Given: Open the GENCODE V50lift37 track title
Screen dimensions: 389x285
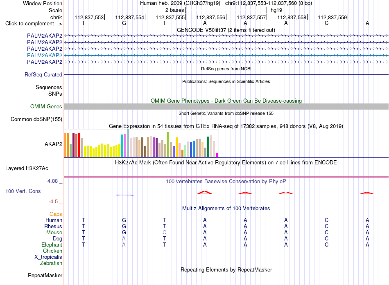Looking at the screenshot, I should pyautogui.click(x=226, y=30).
